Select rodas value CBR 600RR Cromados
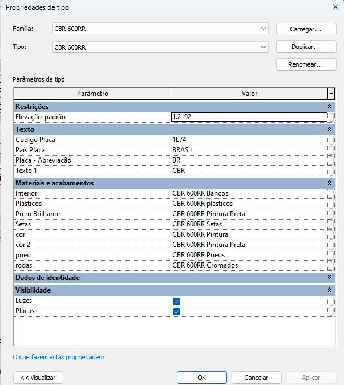Screen dimensions: 344x385 (249, 265)
